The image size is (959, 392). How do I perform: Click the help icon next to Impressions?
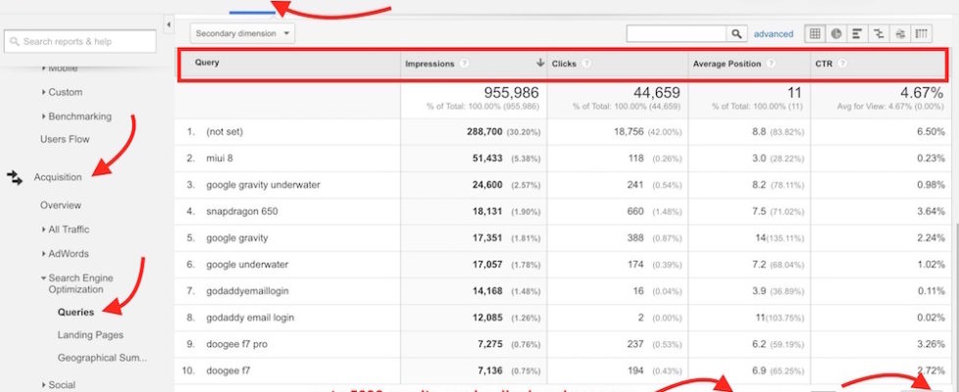click(463, 64)
